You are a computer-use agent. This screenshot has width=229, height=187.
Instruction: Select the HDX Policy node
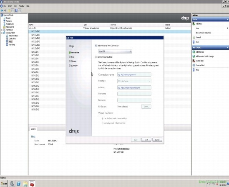[10, 30]
